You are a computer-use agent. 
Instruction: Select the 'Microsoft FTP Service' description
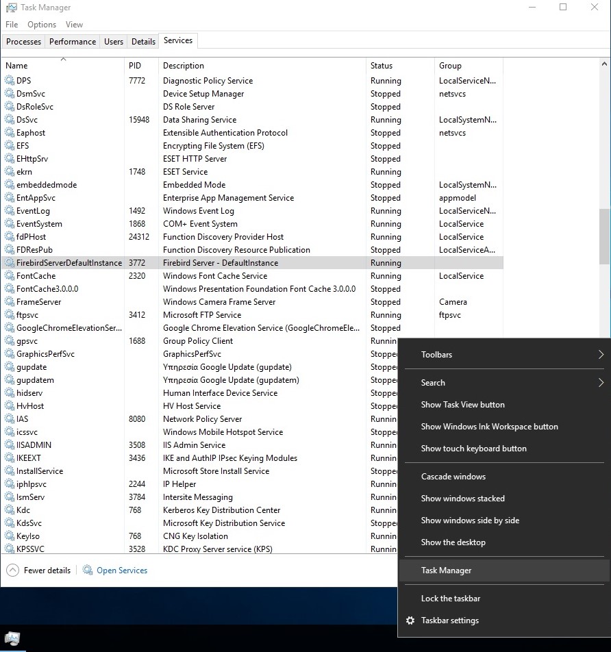(202, 315)
